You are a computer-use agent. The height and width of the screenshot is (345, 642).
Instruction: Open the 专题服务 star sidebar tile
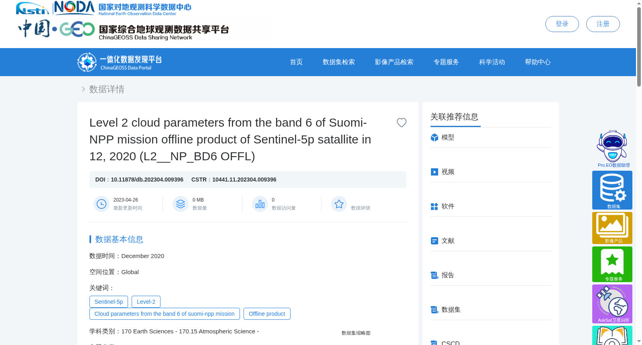point(612,264)
